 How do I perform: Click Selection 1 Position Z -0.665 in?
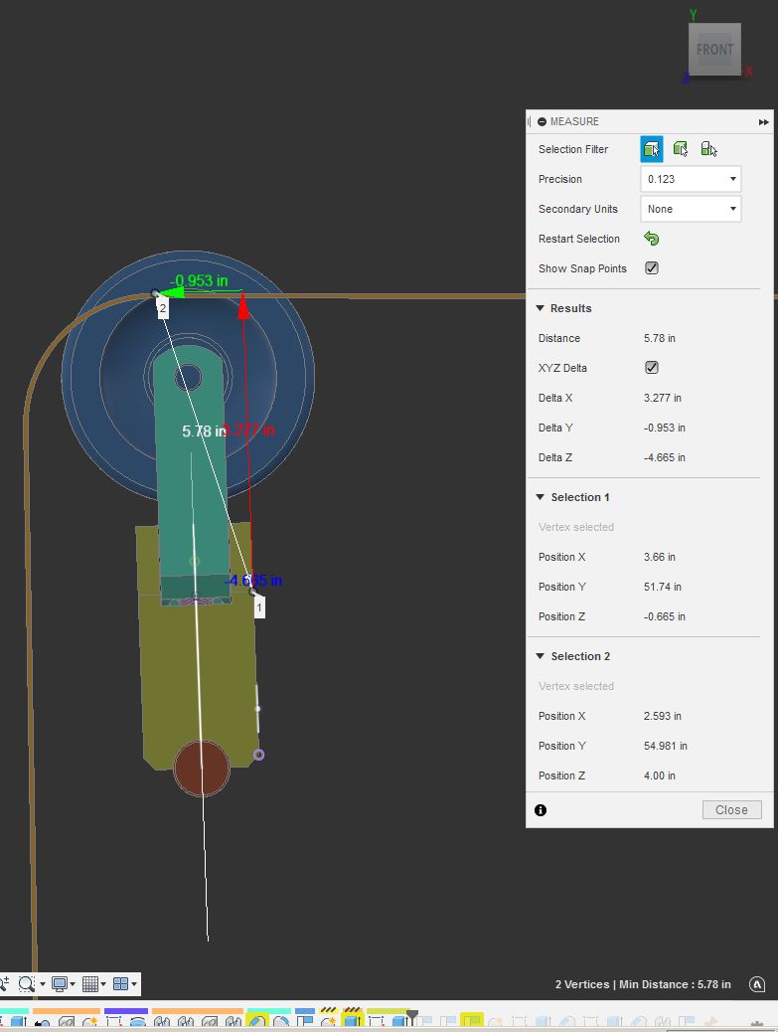coord(664,616)
